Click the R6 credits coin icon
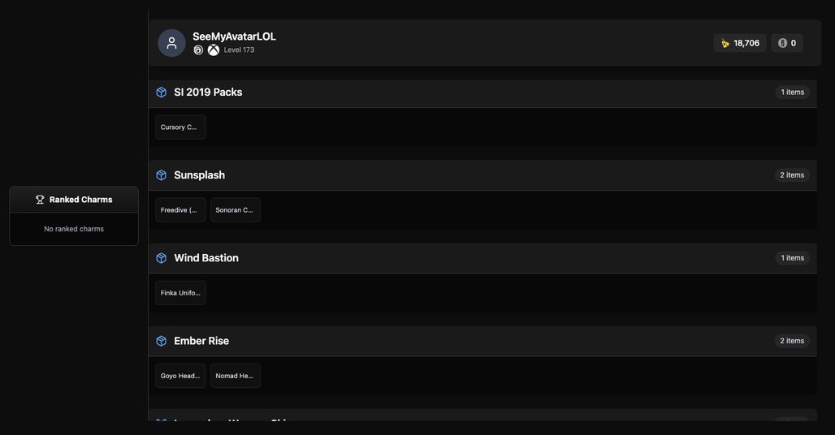 click(782, 43)
